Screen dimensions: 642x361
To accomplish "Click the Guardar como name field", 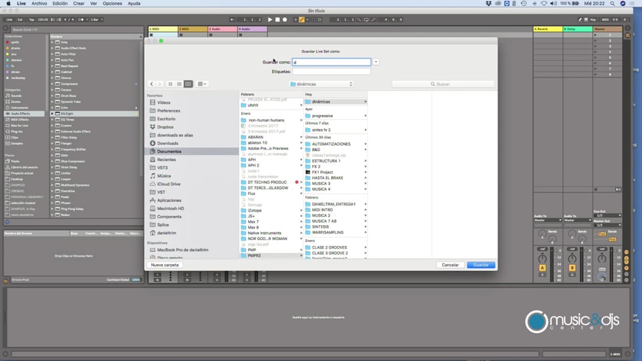I will pos(332,62).
